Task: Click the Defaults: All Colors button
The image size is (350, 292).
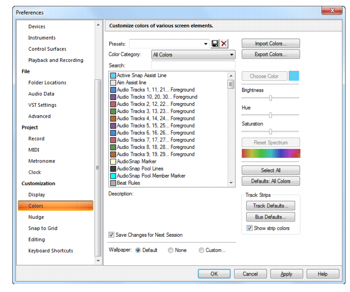Action: click(x=271, y=181)
